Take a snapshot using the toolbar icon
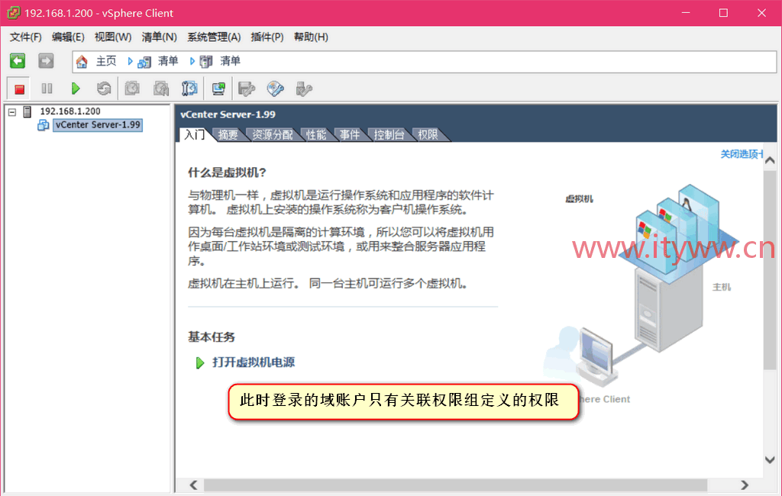 click(132, 89)
